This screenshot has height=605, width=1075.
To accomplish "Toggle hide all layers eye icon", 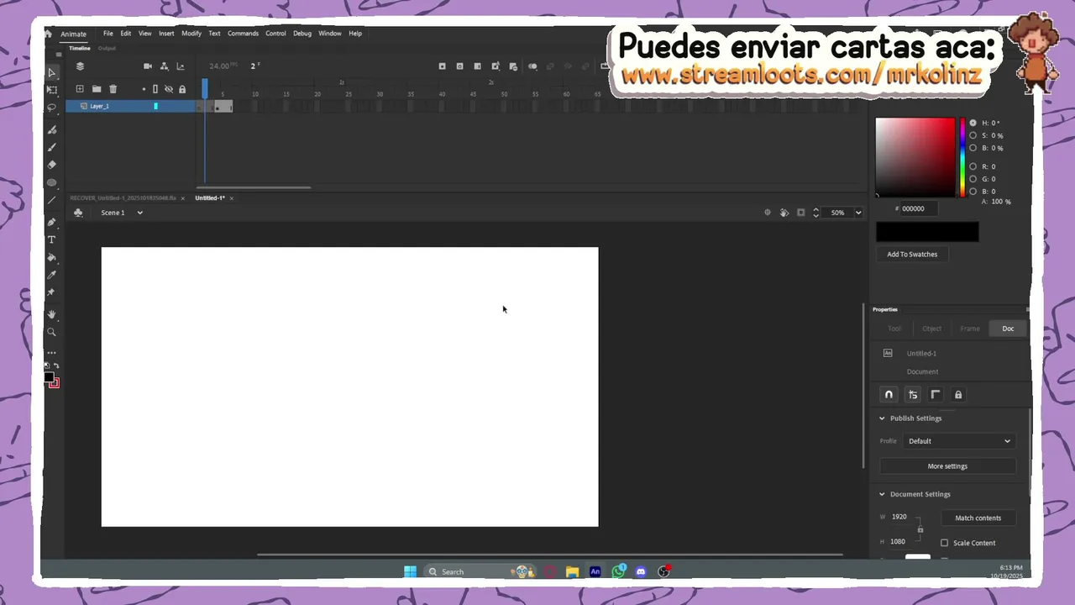I will [168, 88].
